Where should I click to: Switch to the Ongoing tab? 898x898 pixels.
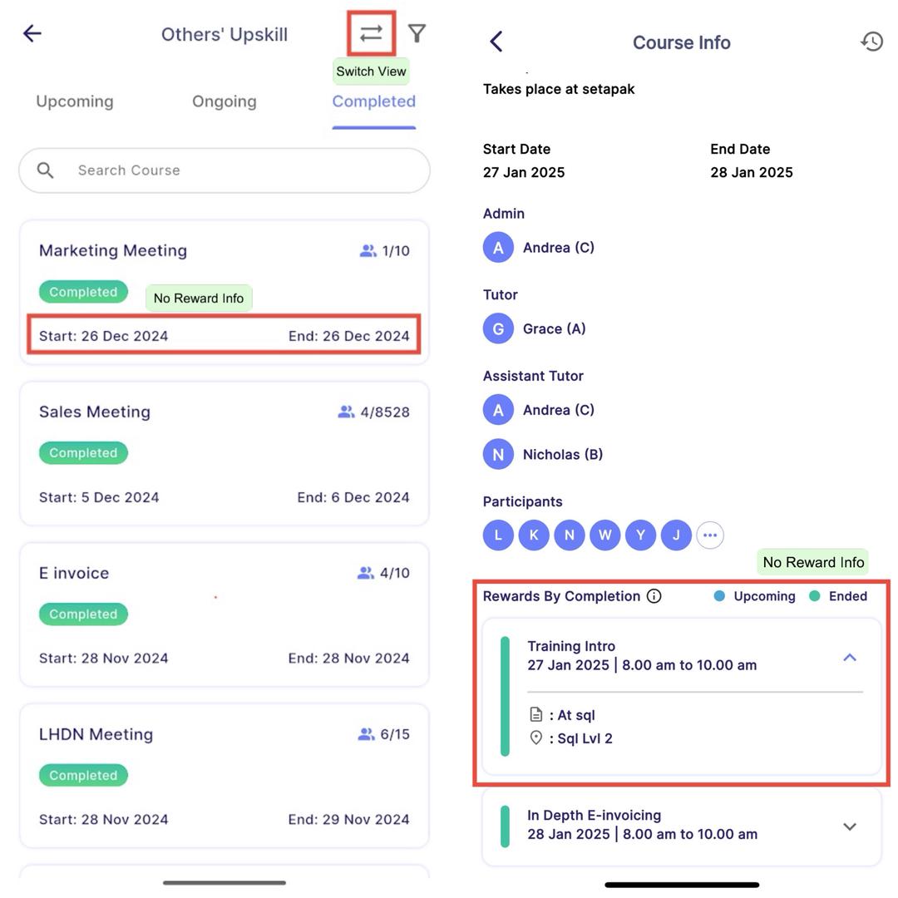click(x=224, y=101)
